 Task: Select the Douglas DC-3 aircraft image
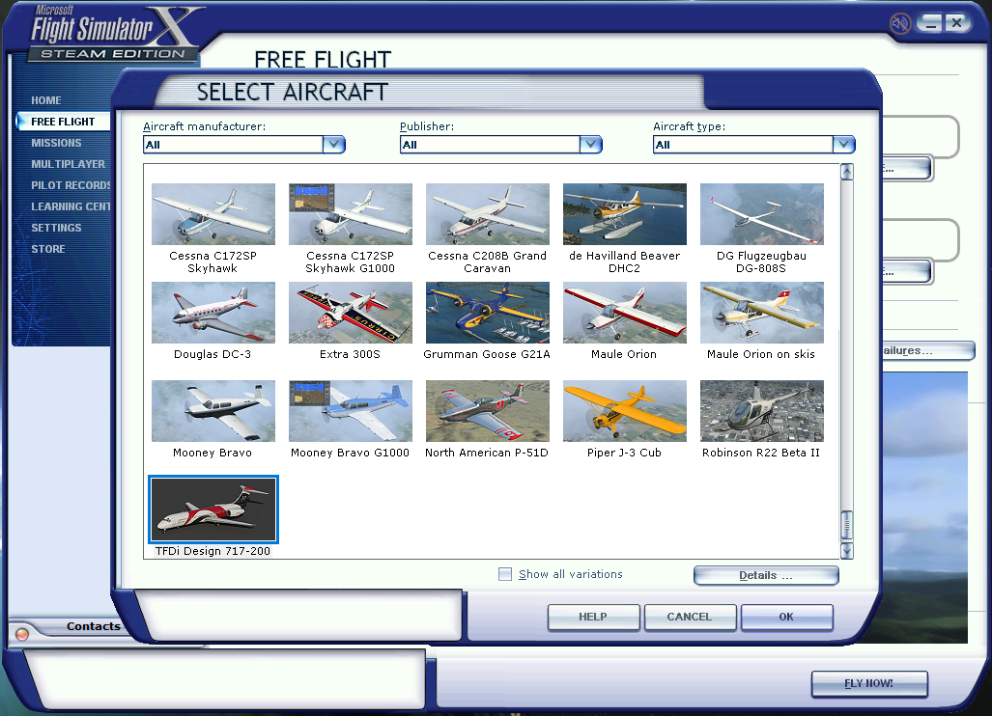click(x=213, y=313)
